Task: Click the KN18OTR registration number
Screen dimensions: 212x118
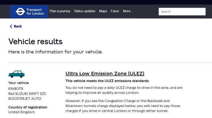Action: pos(16,88)
